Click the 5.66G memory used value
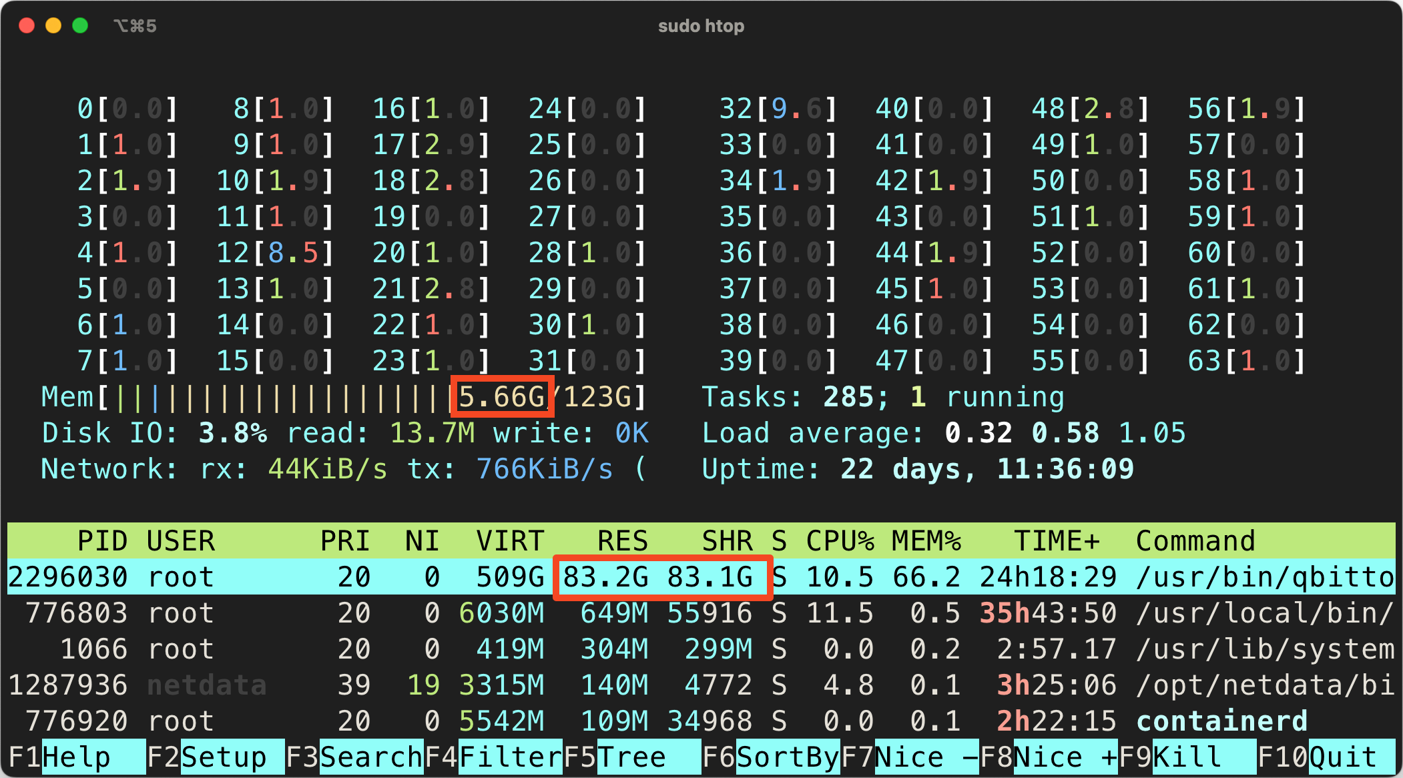This screenshot has width=1403, height=778. pos(502,397)
